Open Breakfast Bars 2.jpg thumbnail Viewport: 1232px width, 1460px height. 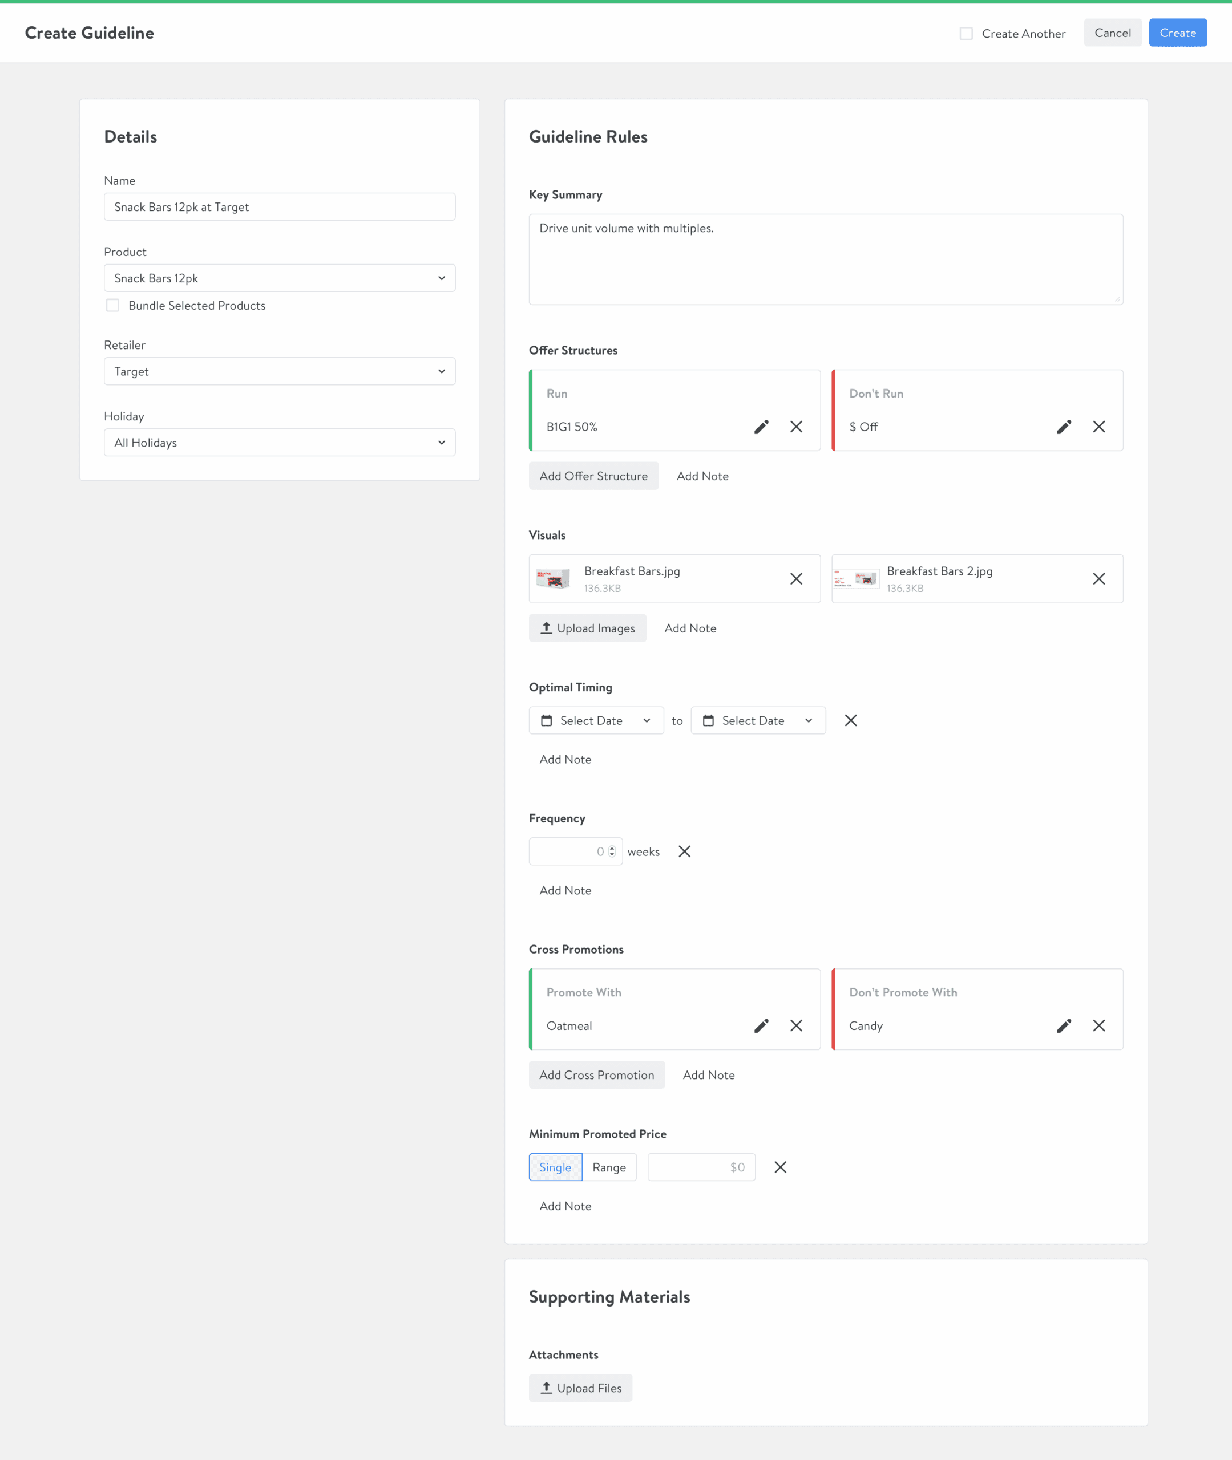tap(855, 578)
